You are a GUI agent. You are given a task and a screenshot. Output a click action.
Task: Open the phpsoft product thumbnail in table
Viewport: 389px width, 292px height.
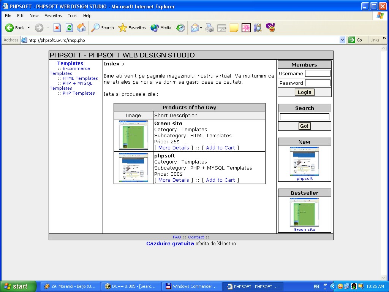pyautogui.click(x=133, y=168)
